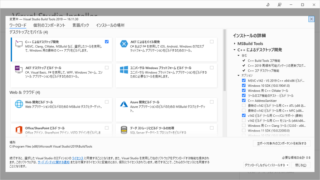The height and width of the screenshot is (180, 320).
Task: Check C++ ATL for v142 option
Action: 244,106
